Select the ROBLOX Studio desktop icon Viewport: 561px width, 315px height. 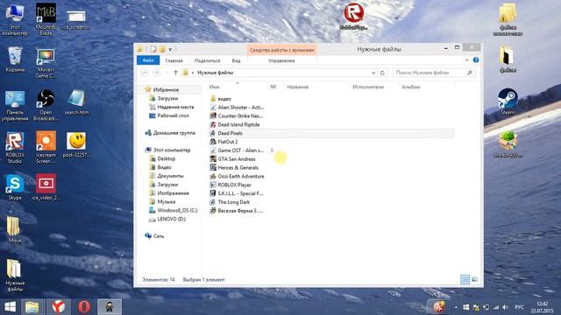[x=15, y=148]
